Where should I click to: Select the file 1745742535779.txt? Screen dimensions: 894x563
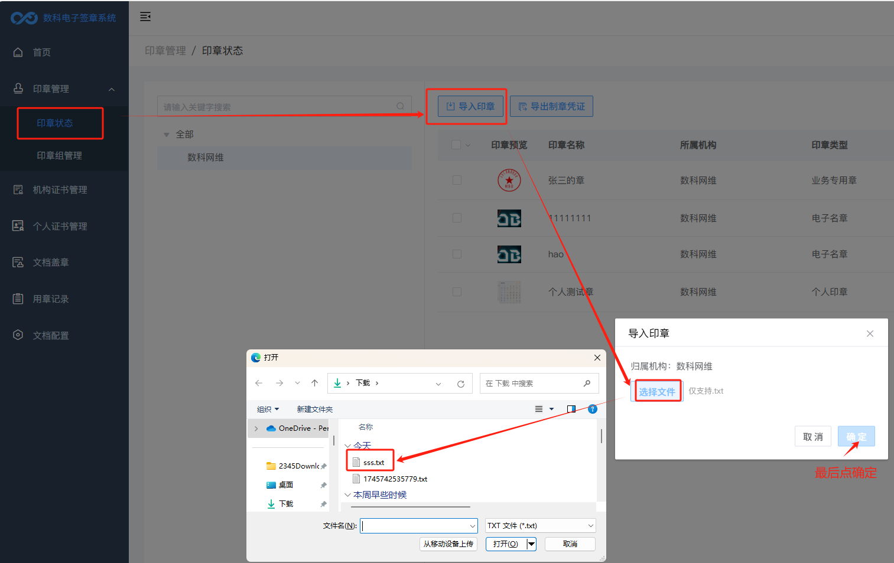click(389, 479)
